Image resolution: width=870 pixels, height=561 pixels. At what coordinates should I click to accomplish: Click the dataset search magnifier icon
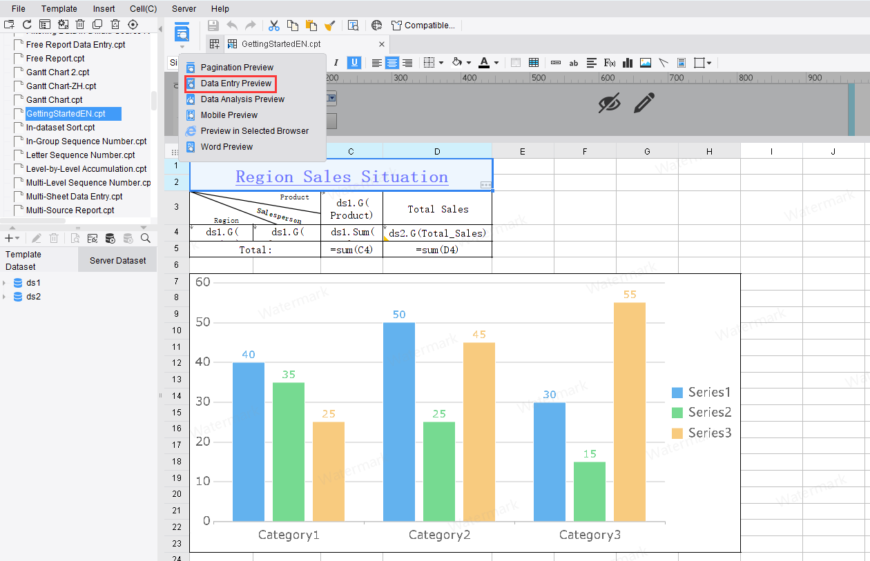click(146, 238)
